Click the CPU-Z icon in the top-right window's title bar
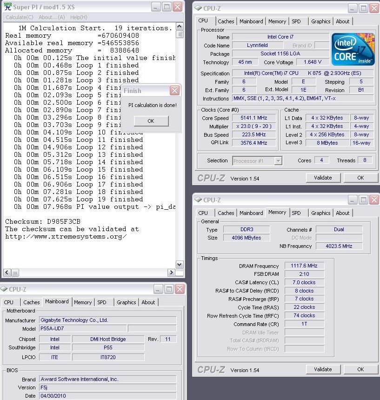 pyautogui.click(x=198, y=8)
